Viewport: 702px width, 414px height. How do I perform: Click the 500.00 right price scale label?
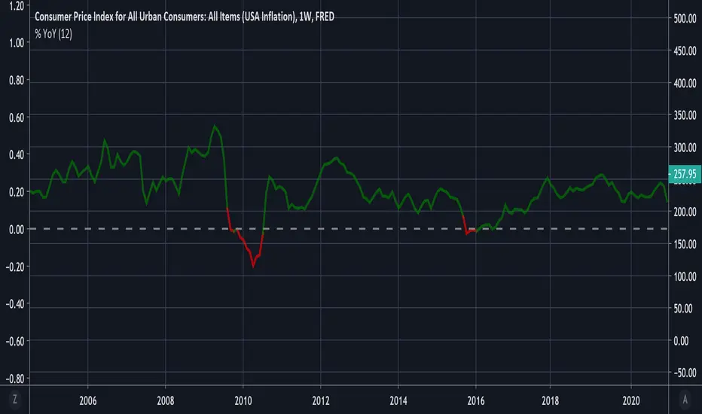click(x=685, y=19)
